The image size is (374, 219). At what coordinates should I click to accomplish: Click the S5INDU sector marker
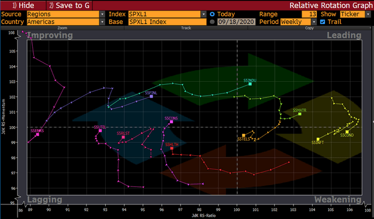coord(250,84)
